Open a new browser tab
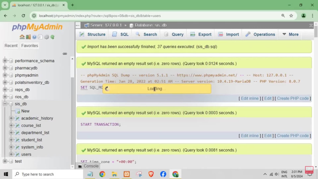 (73, 5)
